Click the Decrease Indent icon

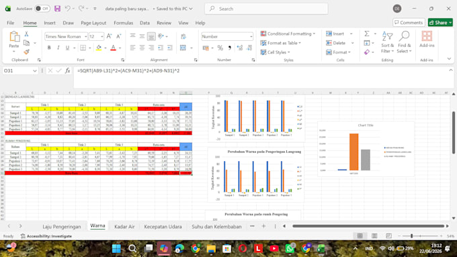point(161,48)
